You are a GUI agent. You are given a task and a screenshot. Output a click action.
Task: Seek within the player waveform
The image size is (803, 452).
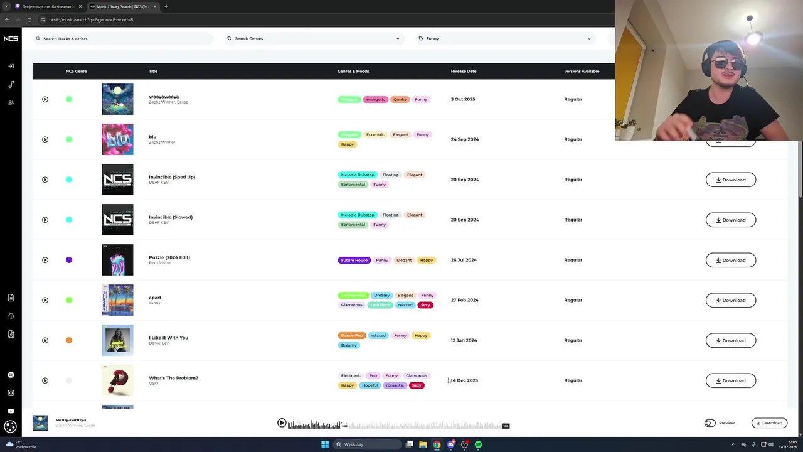point(398,425)
